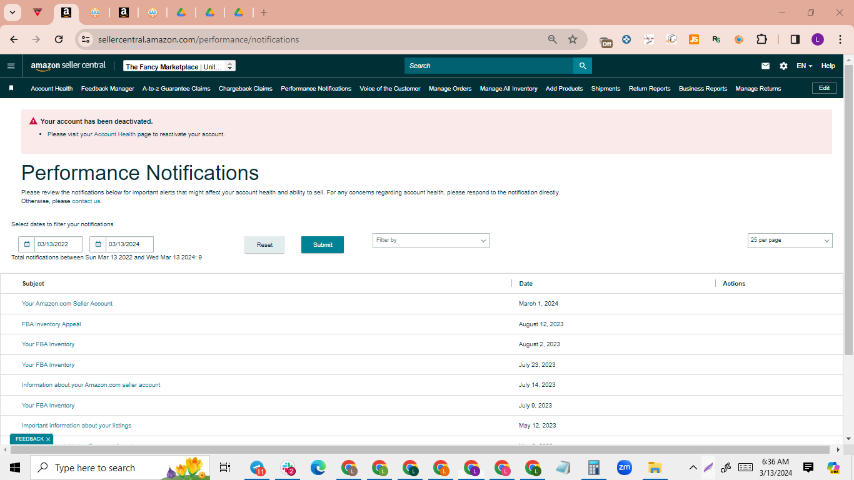Open the Windows Start menu
The height and width of the screenshot is (480, 854).
point(15,467)
